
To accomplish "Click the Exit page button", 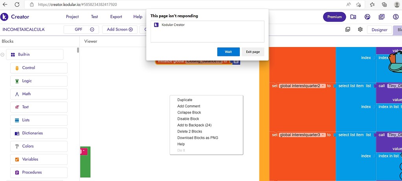I will click(253, 52).
